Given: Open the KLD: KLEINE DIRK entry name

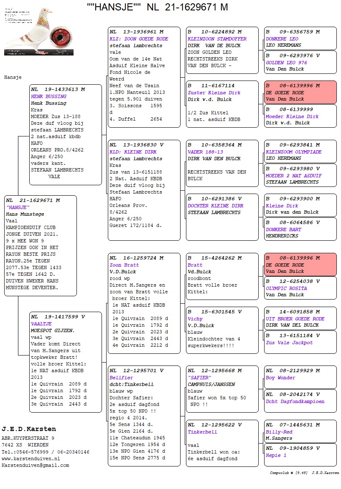Looking at the screenshot, I should pyautogui.click(x=134, y=152).
